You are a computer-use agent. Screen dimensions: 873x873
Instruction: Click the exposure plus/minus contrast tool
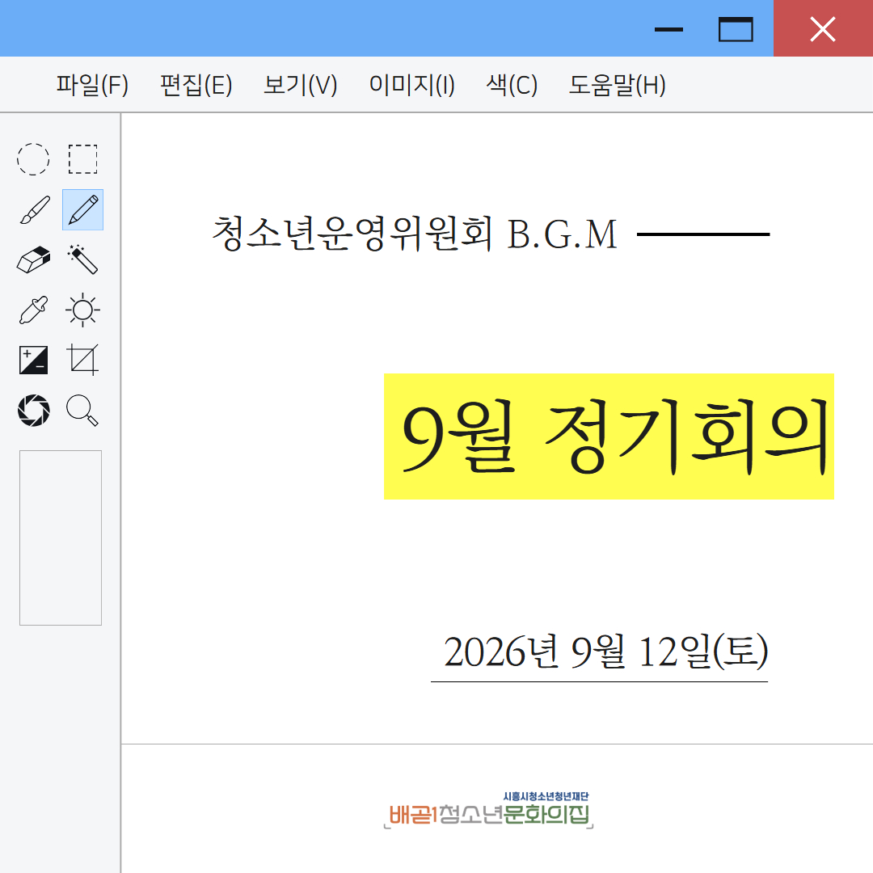tap(33, 361)
